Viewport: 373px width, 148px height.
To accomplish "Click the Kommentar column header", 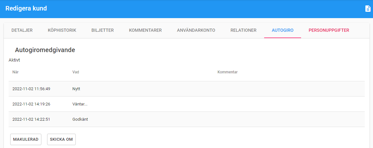I will point(228,72).
